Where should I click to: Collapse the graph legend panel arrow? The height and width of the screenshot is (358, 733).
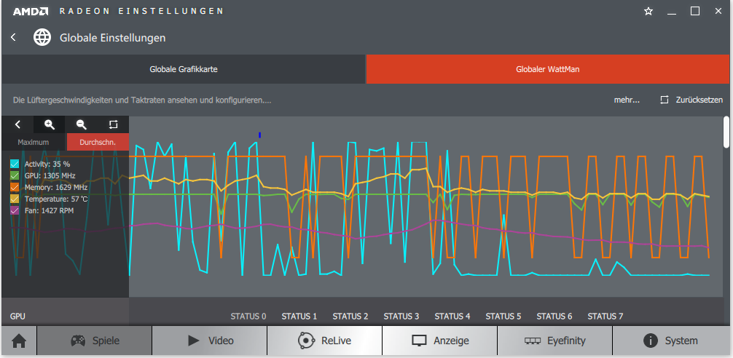coord(17,124)
